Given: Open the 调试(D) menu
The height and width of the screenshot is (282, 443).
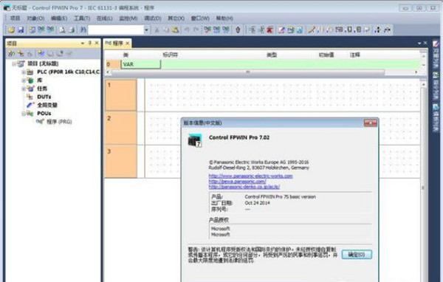Looking at the screenshot, I should pyautogui.click(x=153, y=18).
